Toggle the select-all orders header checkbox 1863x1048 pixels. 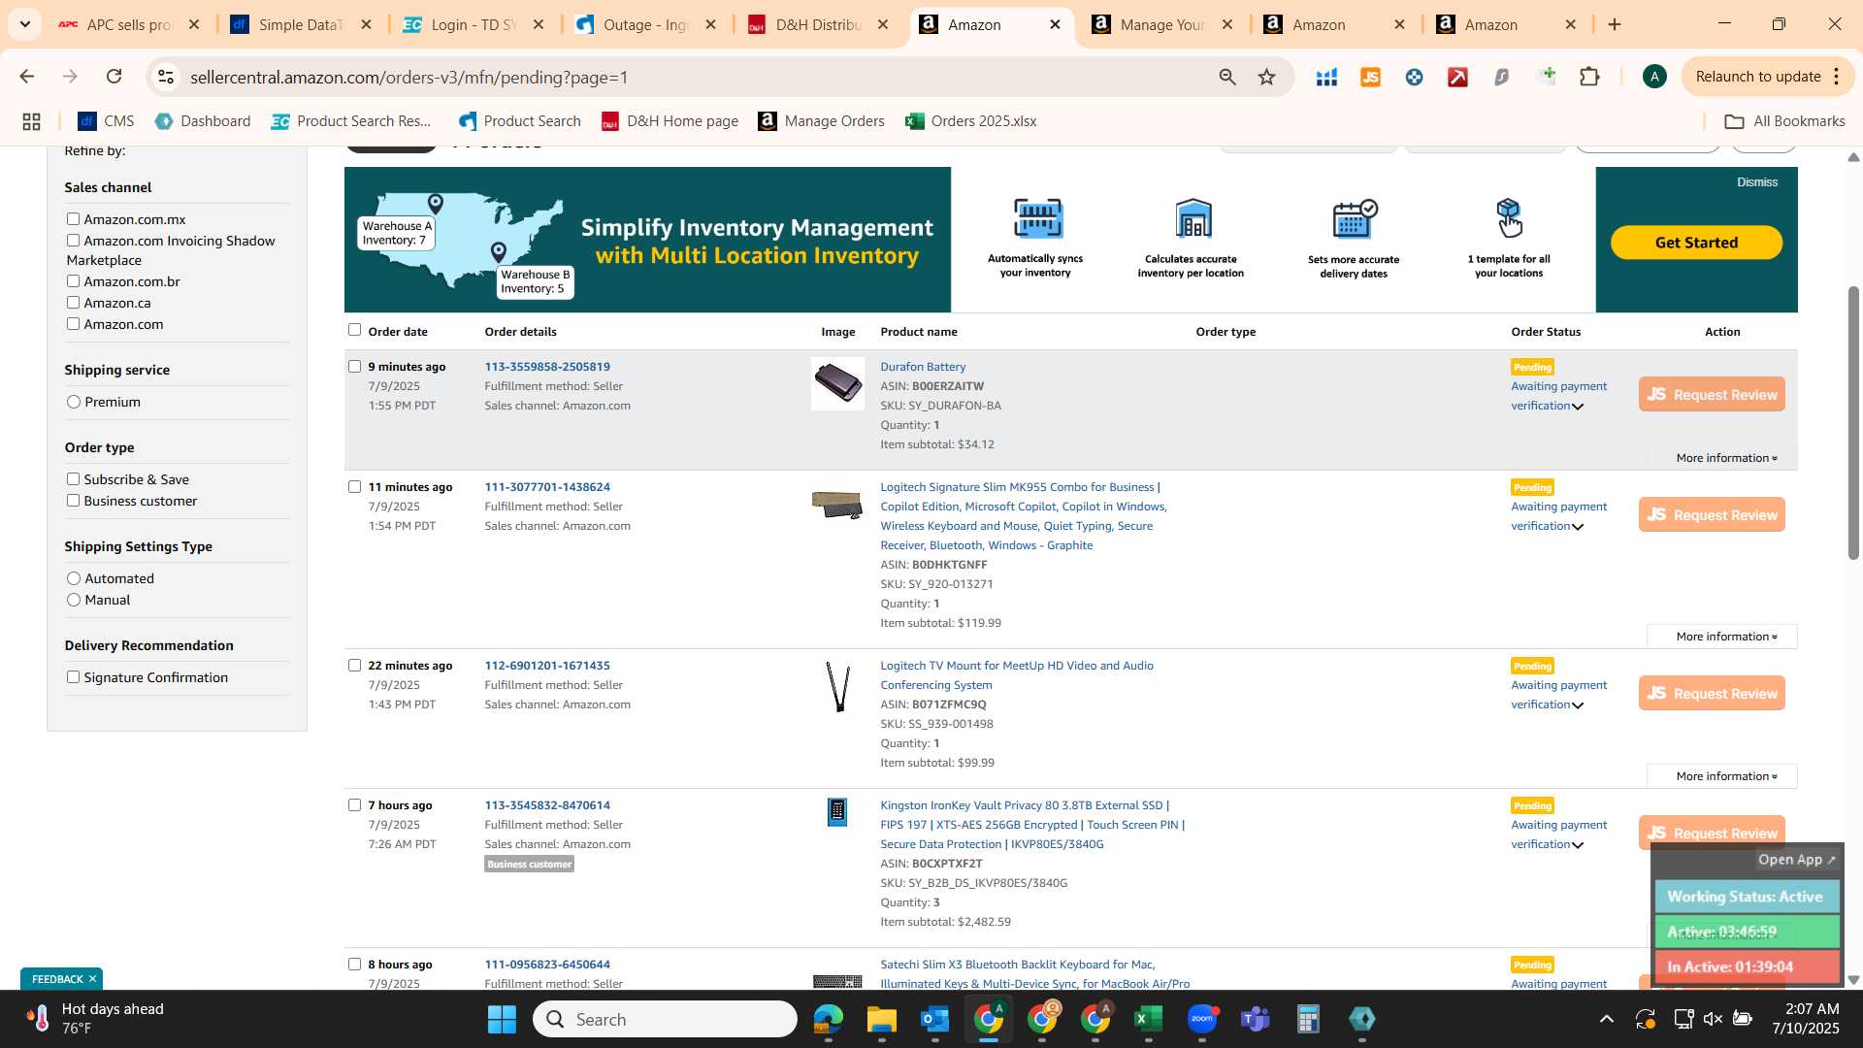point(354,330)
